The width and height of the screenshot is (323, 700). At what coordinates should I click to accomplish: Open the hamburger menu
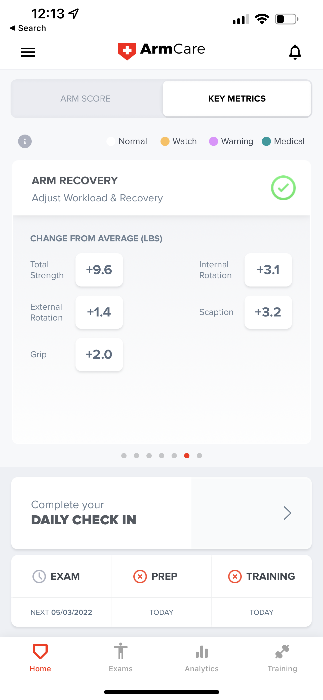[28, 52]
